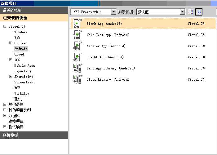
Task: Choose Bindings Library (Android) template name
Action: pos(111,68)
